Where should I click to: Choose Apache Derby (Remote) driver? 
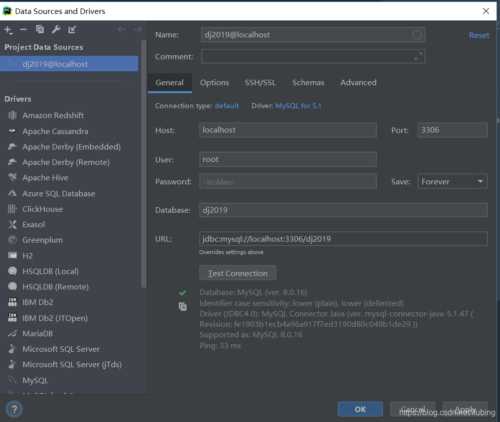[x=69, y=162]
